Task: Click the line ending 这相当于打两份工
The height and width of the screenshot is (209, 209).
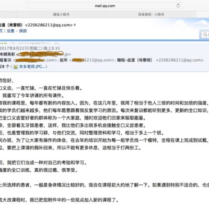Action: tap(71, 148)
